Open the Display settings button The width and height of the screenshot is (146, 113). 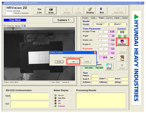pyautogui.click(x=90, y=10)
